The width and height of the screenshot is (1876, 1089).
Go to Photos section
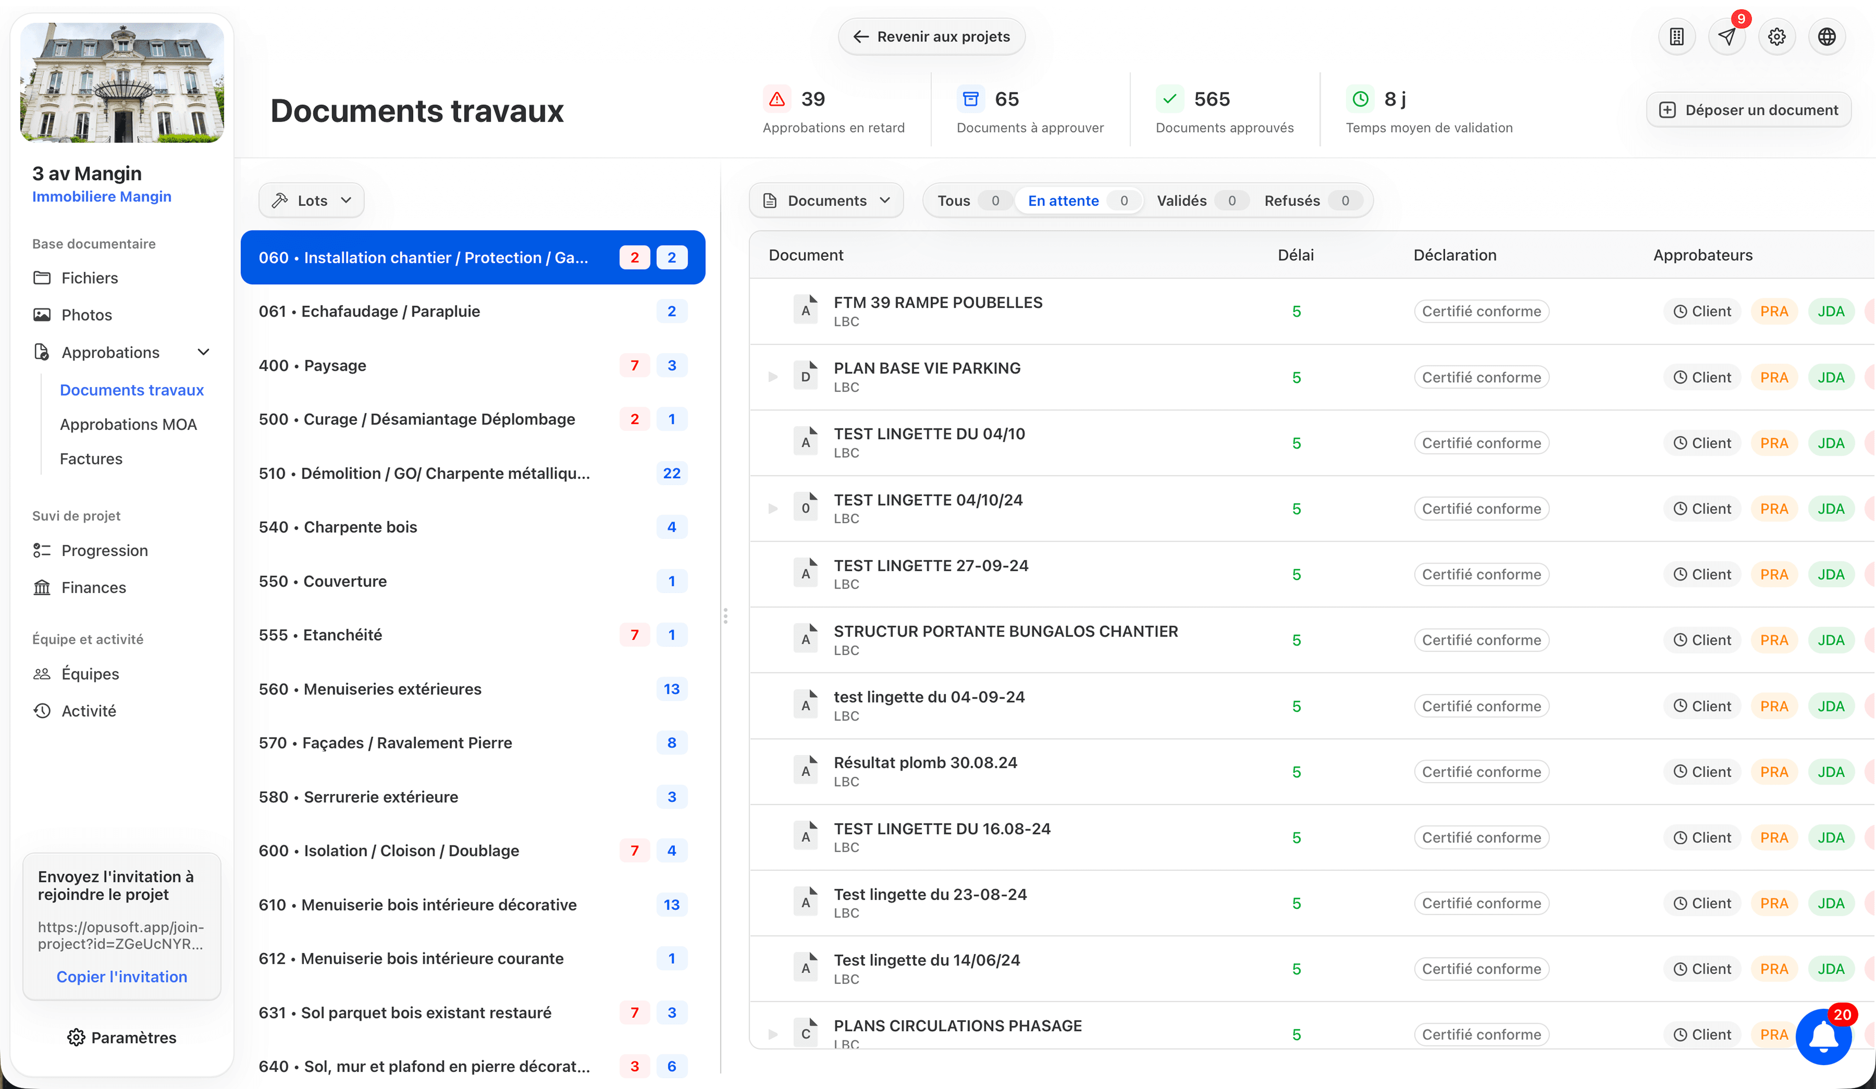(x=86, y=315)
